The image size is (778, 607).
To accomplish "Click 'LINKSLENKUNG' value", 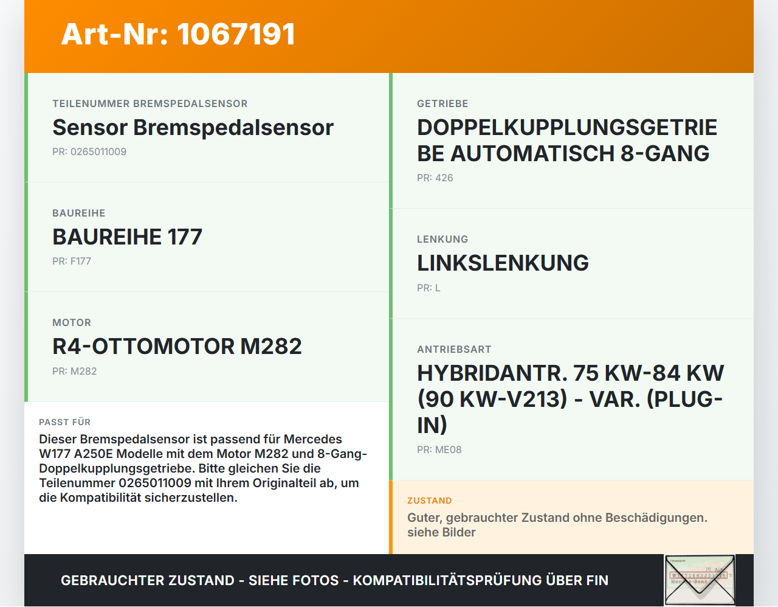I will pyautogui.click(x=503, y=263).
